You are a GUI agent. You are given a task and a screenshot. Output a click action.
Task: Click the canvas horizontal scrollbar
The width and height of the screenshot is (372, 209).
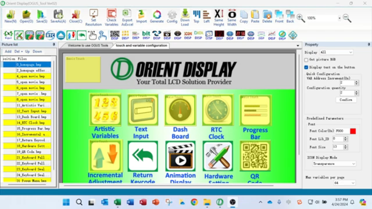pyautogui.click(x=169, y=185)
